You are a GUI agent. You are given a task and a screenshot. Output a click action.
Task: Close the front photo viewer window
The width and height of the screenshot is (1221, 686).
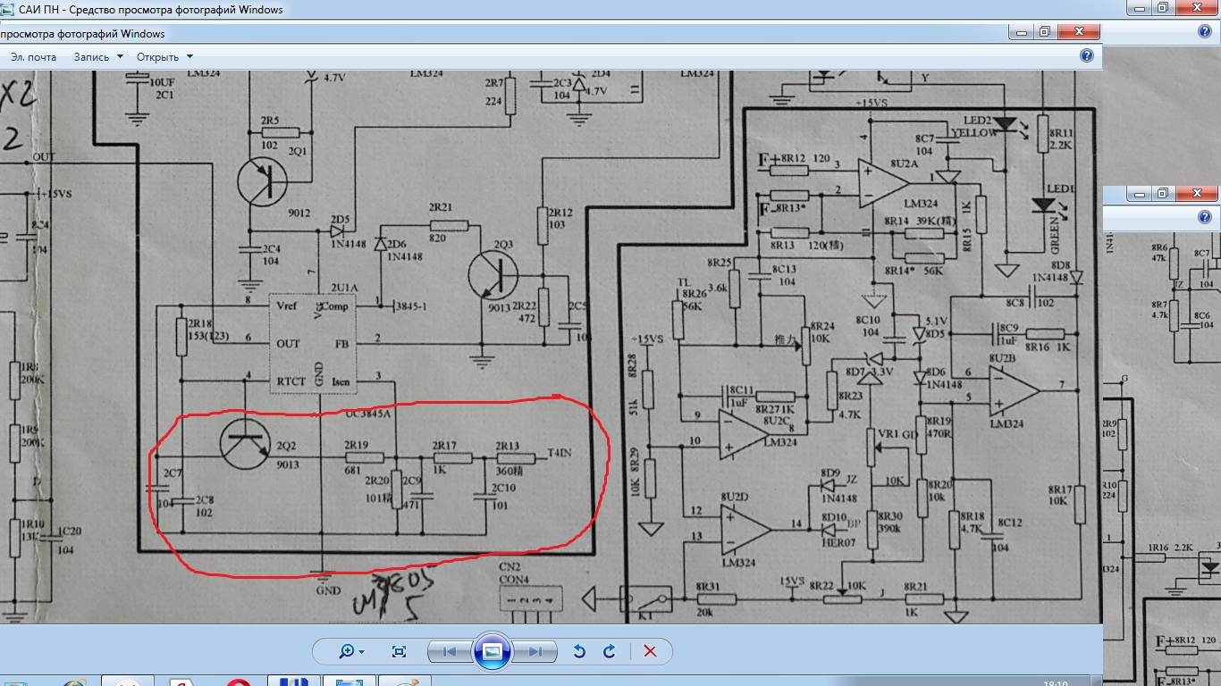(x=1080, y=31)
